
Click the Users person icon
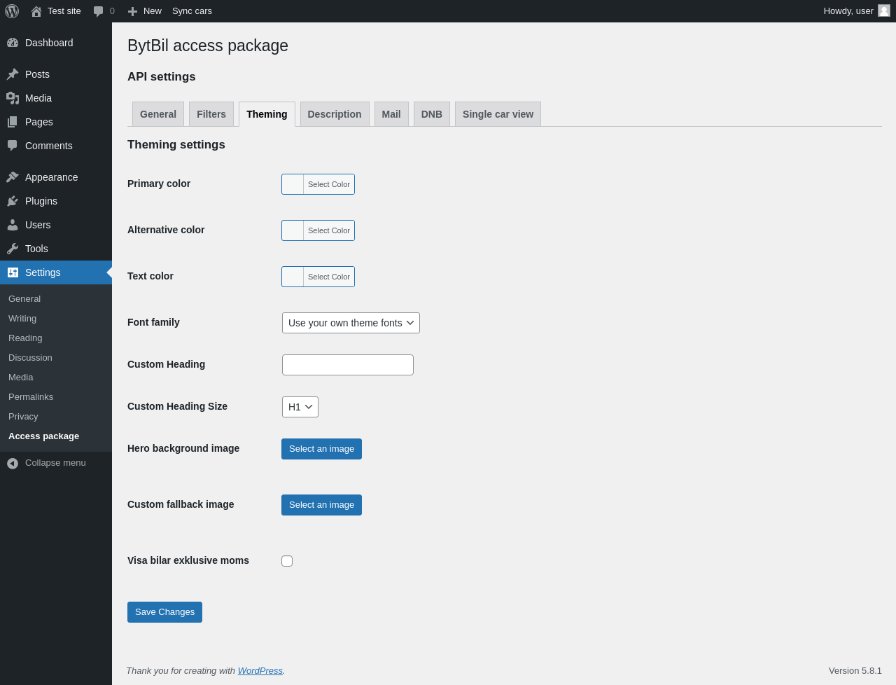click(x=13, y=225)
